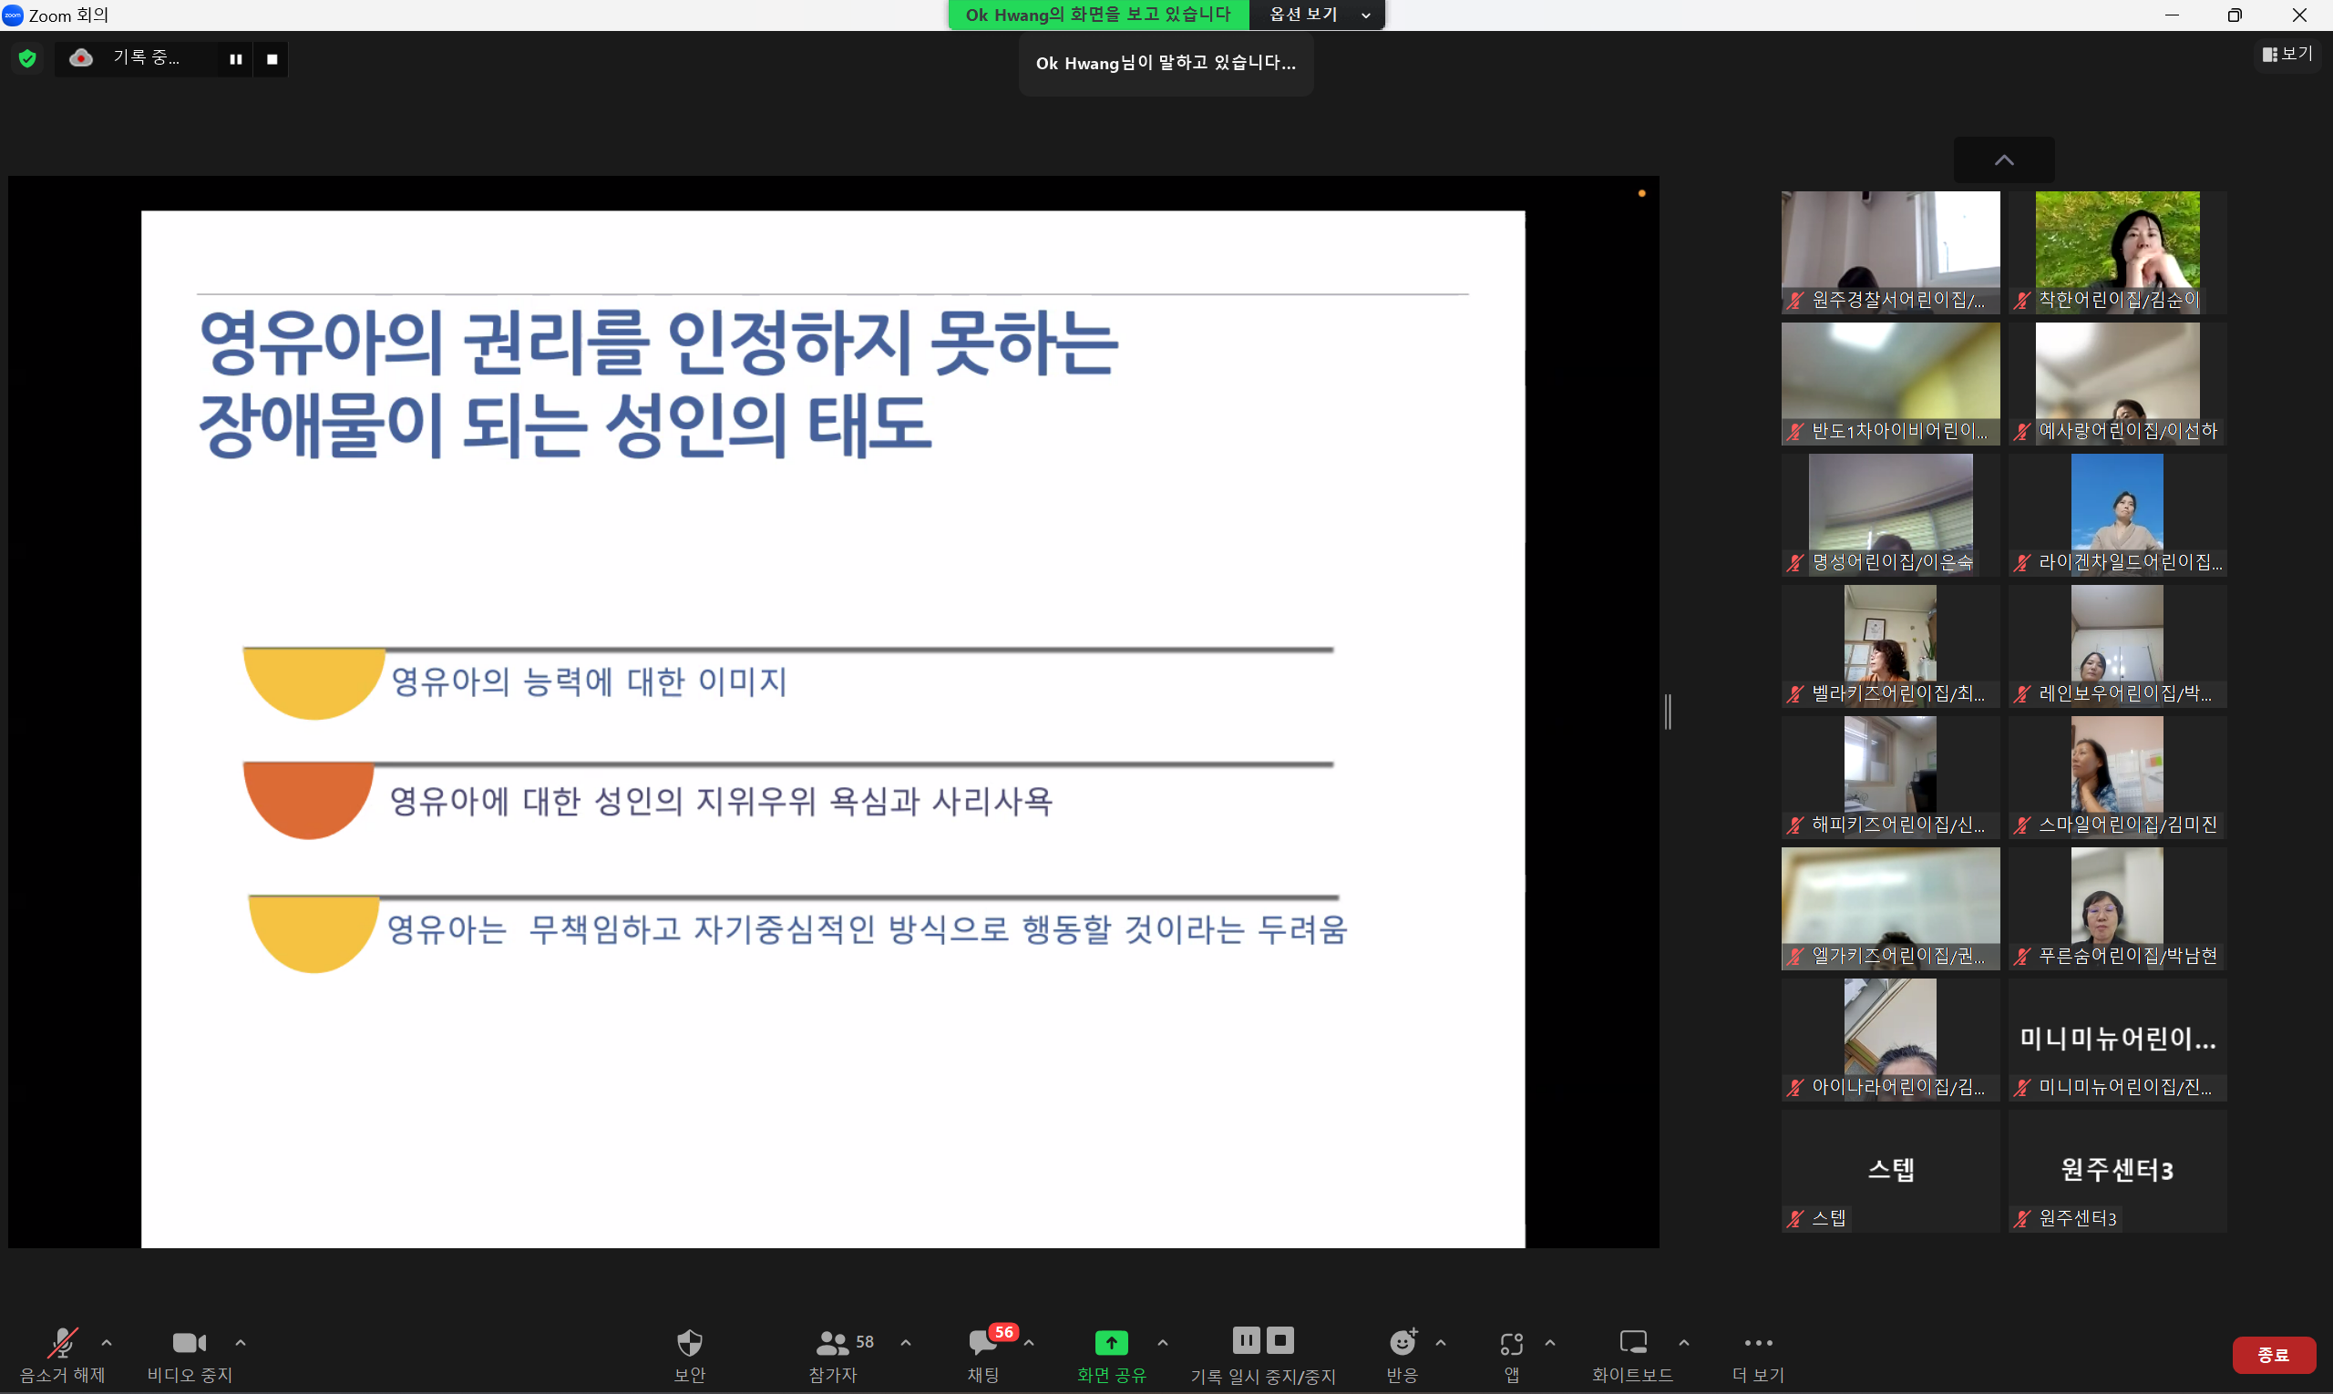Expand audio options arrow next to 음소거 해제
Viewport: 2333px width, 1394px height.
point(107,1343)
